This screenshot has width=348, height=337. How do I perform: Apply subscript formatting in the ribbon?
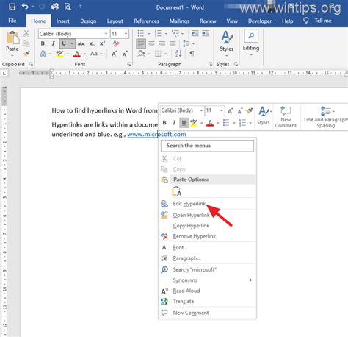point(92,44)
